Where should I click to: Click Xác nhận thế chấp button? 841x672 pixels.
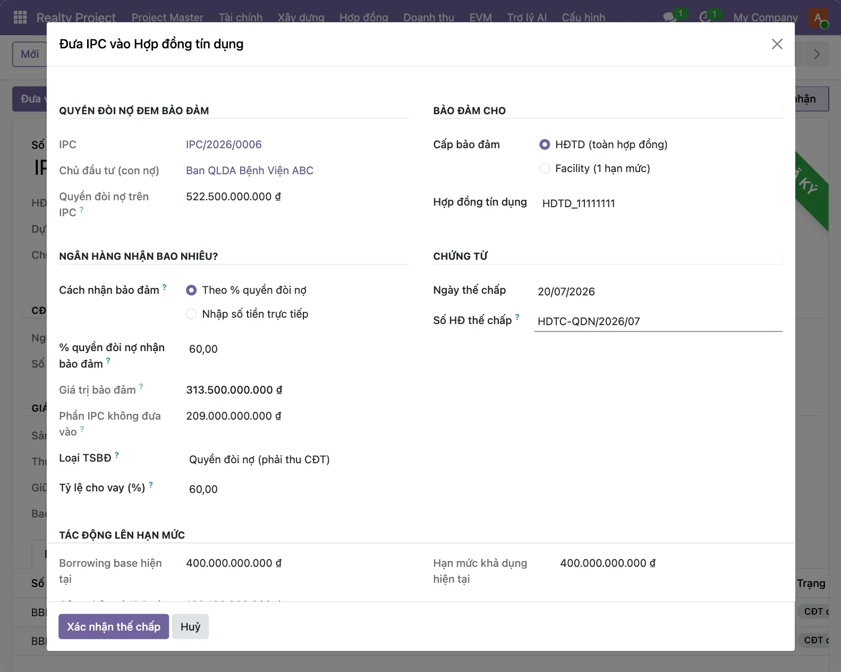[114, 627]
